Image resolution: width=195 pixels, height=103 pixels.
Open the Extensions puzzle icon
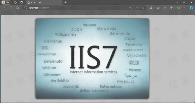(151, 8)
